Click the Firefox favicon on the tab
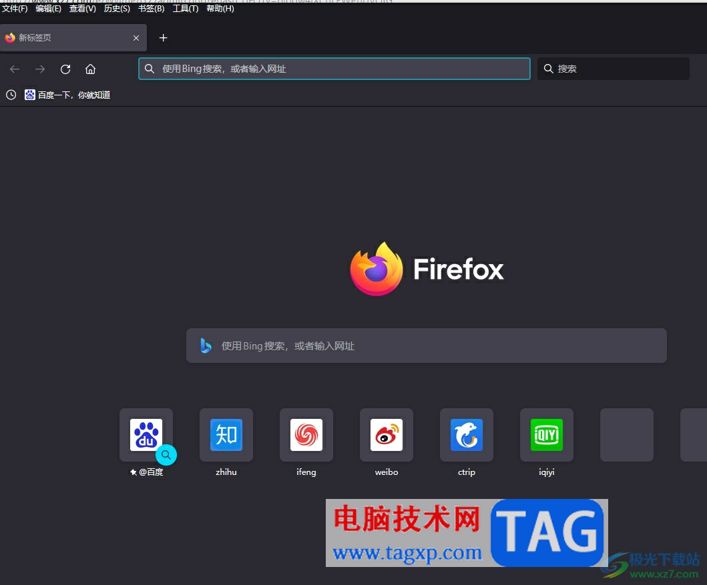707x585 pixels. 10,38
